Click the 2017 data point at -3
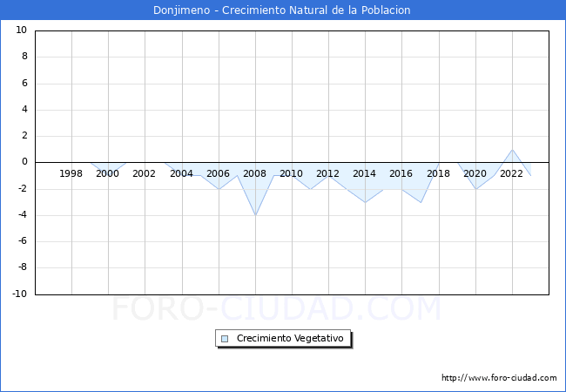This screenshot has height=392, width=566. [421, 202]
